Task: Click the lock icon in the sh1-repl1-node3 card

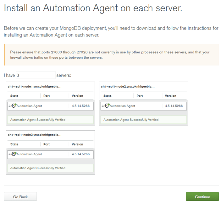Action: [9, 154]
